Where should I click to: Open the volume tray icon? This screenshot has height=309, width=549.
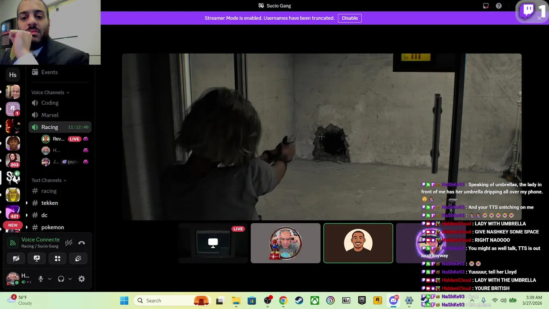(x=504, y=300)
